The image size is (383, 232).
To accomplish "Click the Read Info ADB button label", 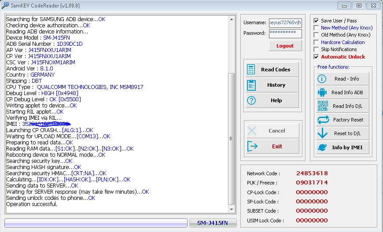I will (x=347, y=92).
